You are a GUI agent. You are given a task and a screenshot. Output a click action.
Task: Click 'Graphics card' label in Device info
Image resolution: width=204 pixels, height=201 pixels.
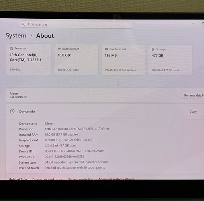(28, 140)
